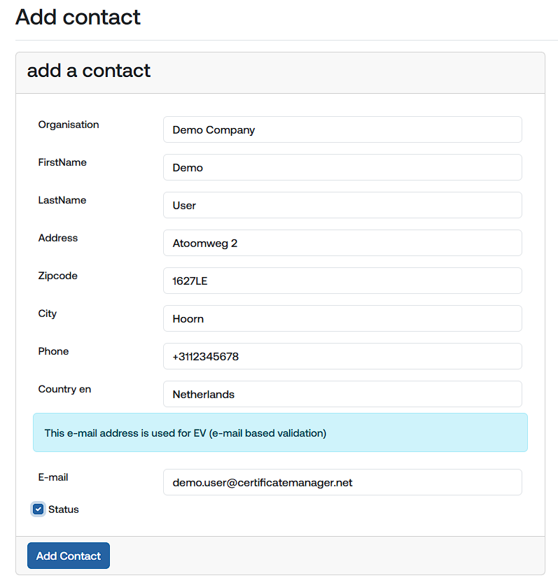Click the Country field showing Netherlands
The image size is (558, 585).
point(342,394)
